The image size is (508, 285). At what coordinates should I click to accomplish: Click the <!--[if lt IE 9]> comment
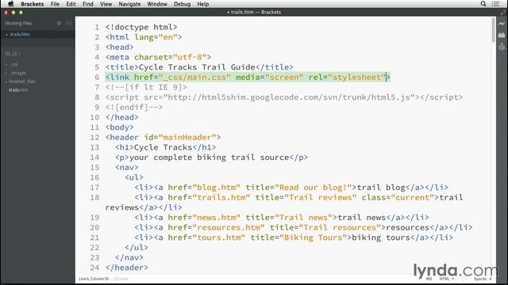coord(146,87)
